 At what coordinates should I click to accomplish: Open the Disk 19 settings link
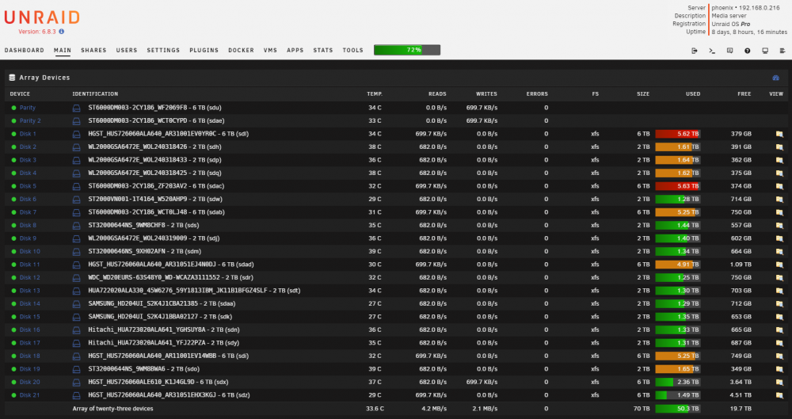coord(29,369)
